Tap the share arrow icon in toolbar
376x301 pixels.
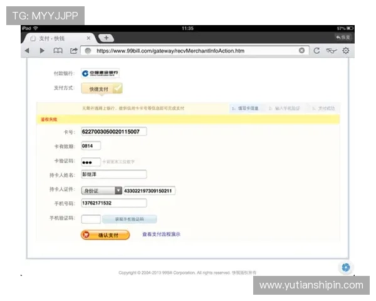(73, 51)
